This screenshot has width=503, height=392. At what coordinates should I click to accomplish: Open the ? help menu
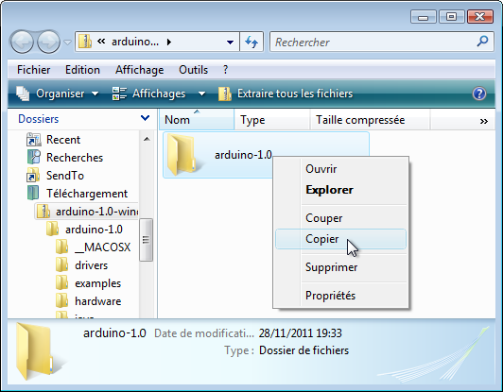click(x=226, y=70)
